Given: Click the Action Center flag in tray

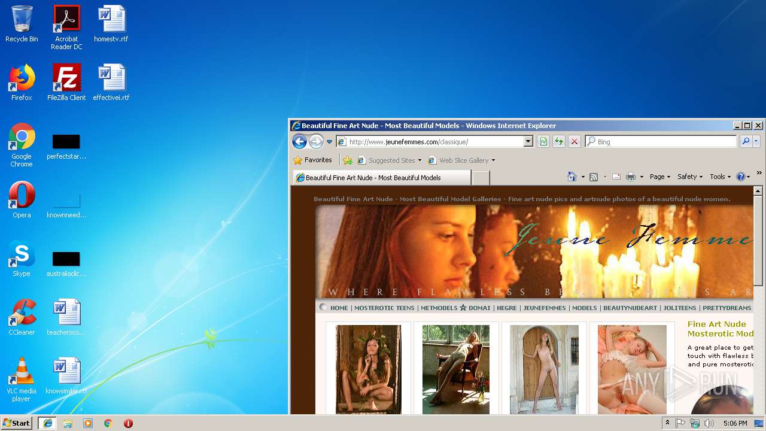Looking at the screenshot, I should coord(680,423).
